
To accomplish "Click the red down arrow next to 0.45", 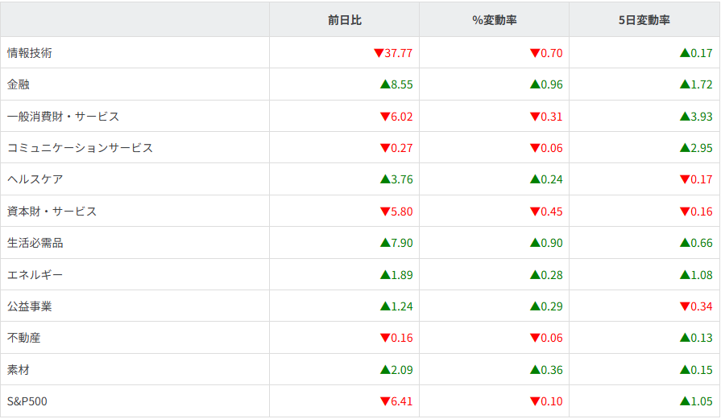I will pyautogui.click(x=535, y=212).
